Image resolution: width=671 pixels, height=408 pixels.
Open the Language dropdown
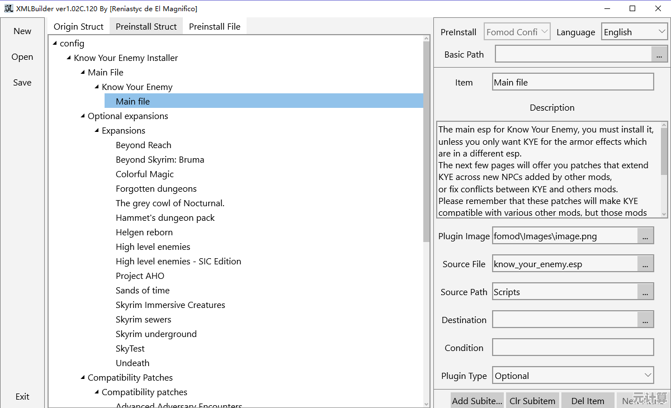[x=634, y=32]
